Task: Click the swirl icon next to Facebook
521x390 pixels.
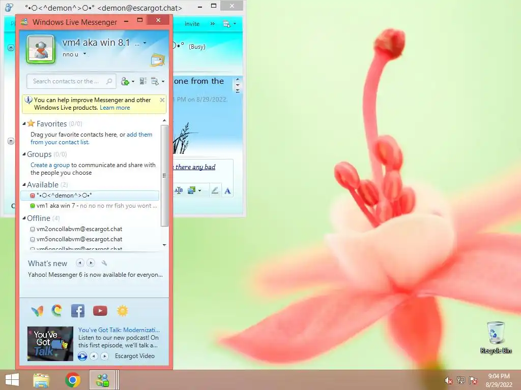Action: pyautogui.click(x=57, y=310)
